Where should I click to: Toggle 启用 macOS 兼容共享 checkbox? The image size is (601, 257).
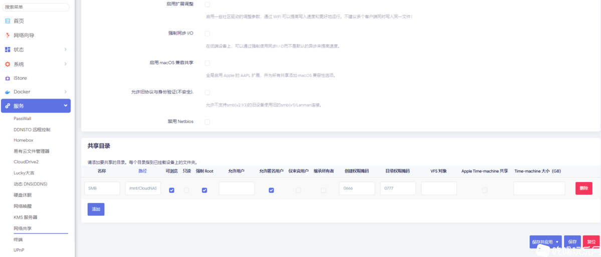(207, 63)
